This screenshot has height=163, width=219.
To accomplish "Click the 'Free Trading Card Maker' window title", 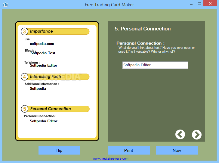I will pyautogui.click(x=109, y=5).
